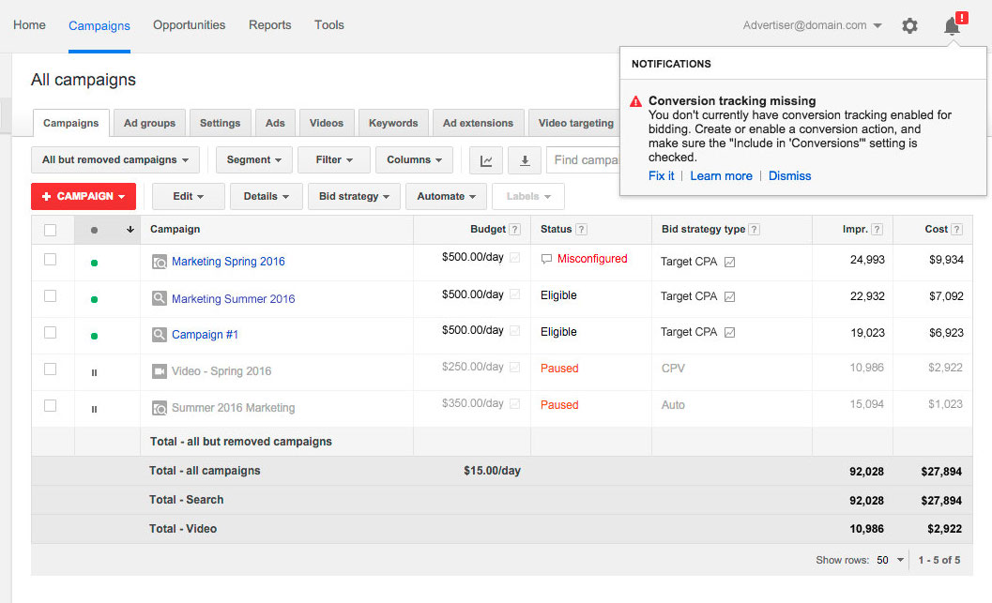Click the Misconfigured status speech bubble icon
This screenshot has height=603, width=992.
coord(547,259)
